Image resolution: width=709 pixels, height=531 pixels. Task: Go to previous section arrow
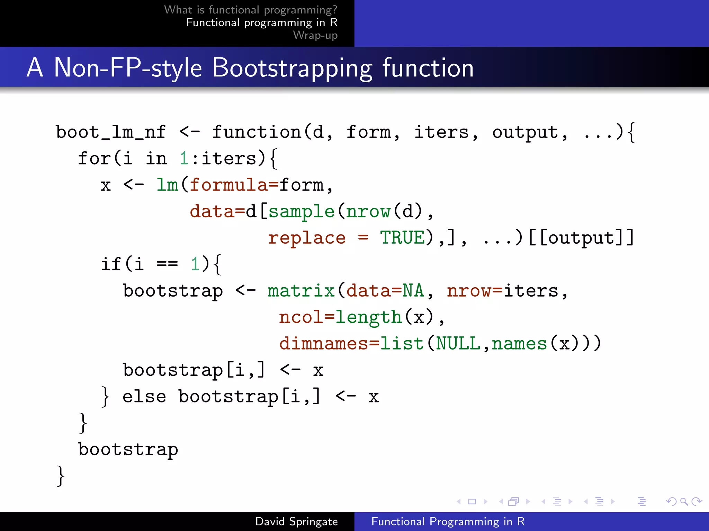coord(586,502)
